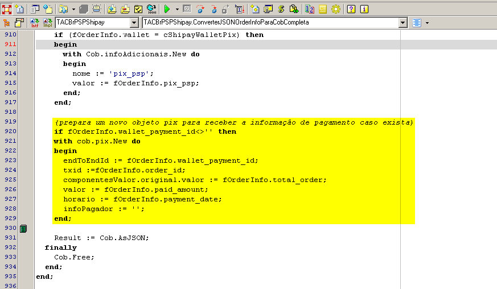This screenshot has height=289, width=497.
Task: Click line number 911 in the gutter
Action: (10, 44)
